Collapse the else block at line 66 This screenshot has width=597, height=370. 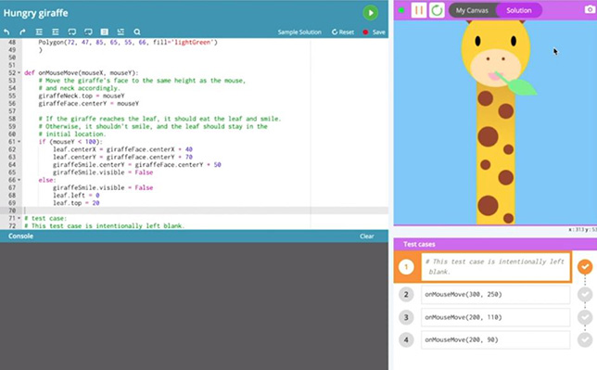click(x=19, y=180)
